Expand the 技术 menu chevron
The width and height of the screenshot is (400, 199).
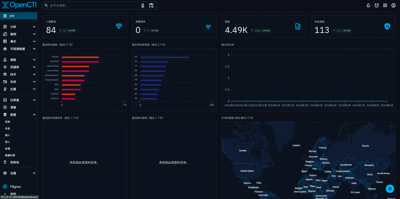34,74
